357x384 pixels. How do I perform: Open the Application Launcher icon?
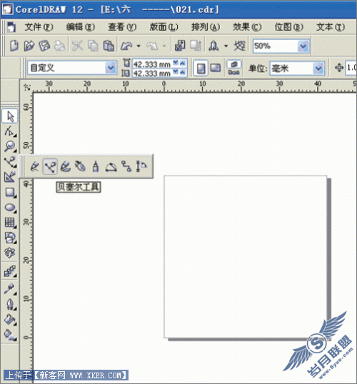213,46
